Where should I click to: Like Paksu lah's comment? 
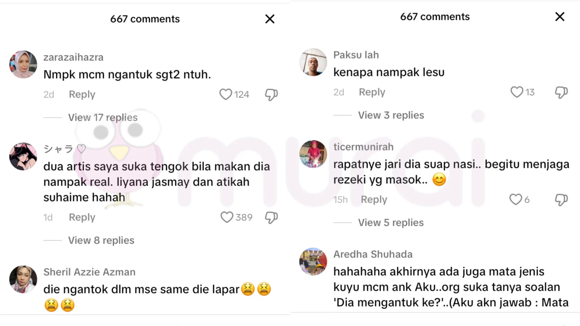(x=517, y=92)
